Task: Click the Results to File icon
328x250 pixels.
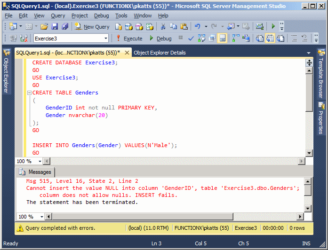Action: point(280,39)
